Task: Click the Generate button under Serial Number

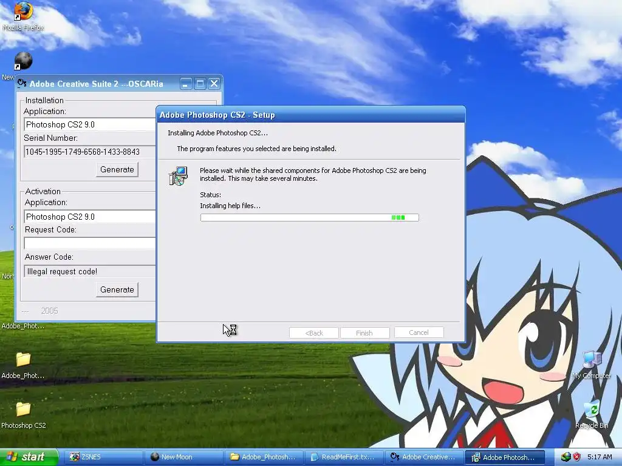Action: coord(117,170)
